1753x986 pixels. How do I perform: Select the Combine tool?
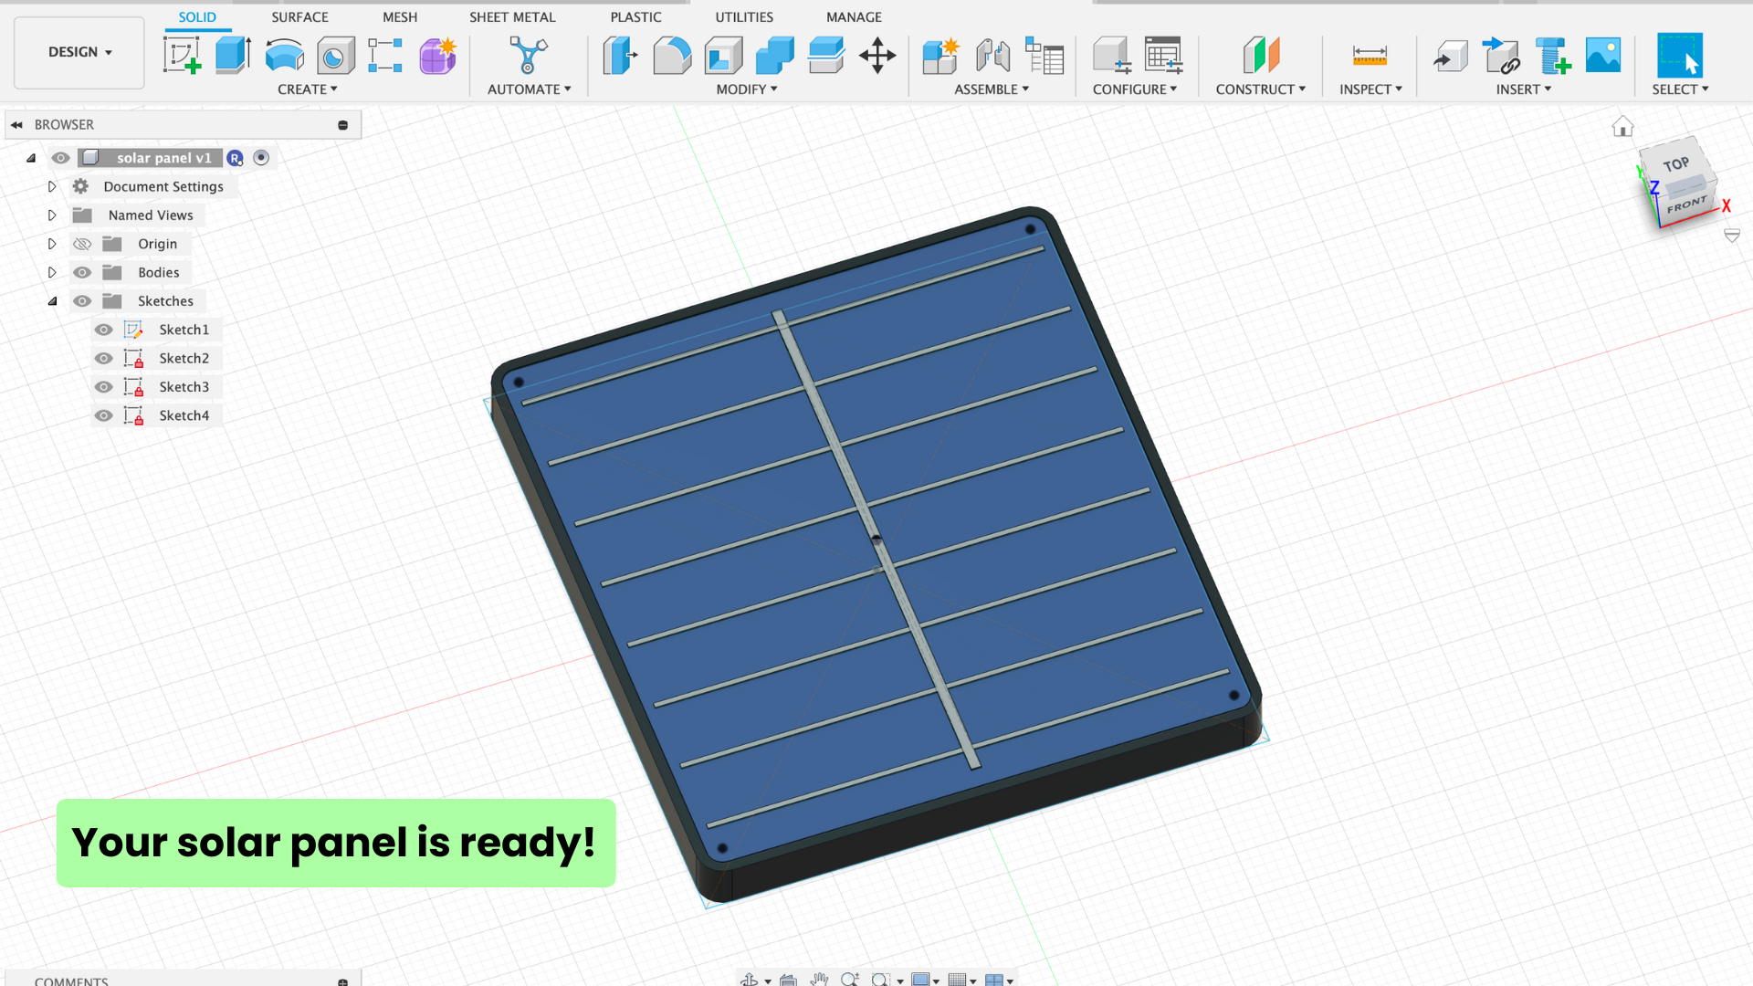(775, 56)
